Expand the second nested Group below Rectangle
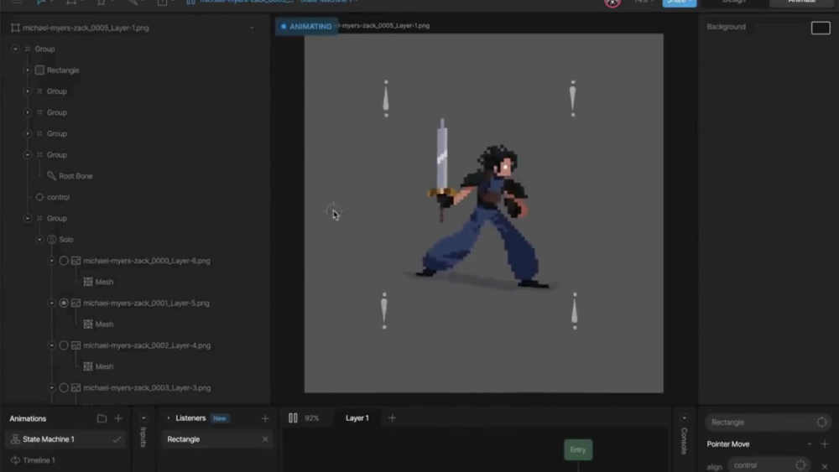The height and width of the screenshot is (472, 839). 28,112
